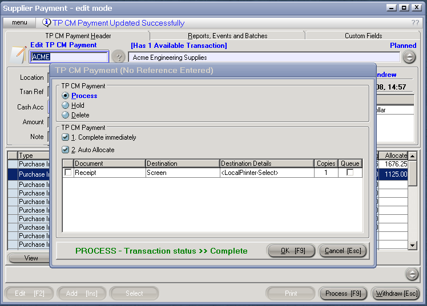Viewport: 427px width, 306px height.
Task: Click the Document column header
Action: pos(110,164)
